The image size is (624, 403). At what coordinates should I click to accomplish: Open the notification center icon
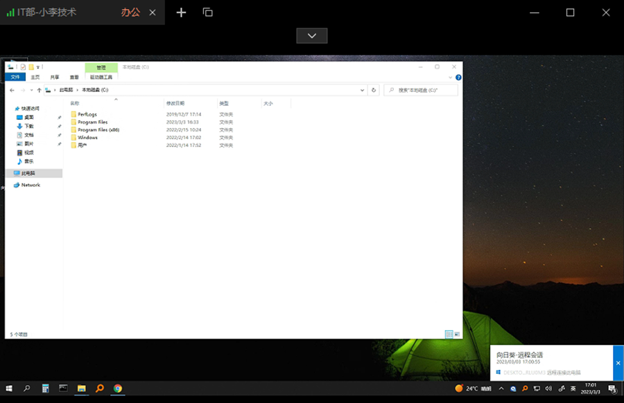click(612, 388)
